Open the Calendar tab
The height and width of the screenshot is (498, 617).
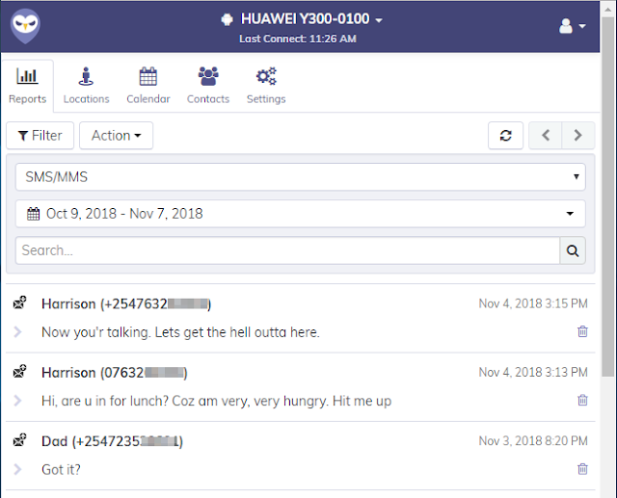click(148, 86)
